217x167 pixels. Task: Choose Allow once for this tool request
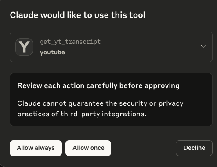coord(88,148)
